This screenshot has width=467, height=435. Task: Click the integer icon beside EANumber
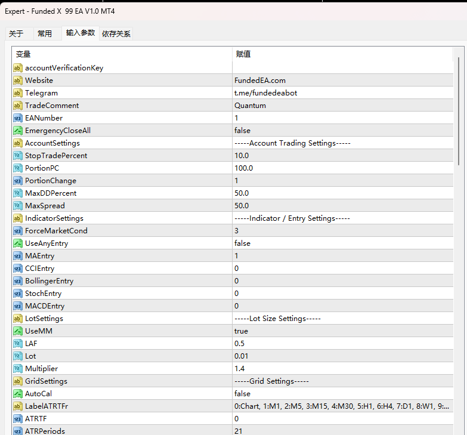coord(17,118)
